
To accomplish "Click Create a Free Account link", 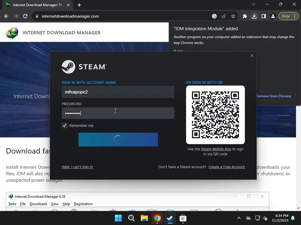I will click(x=227, y=167).
